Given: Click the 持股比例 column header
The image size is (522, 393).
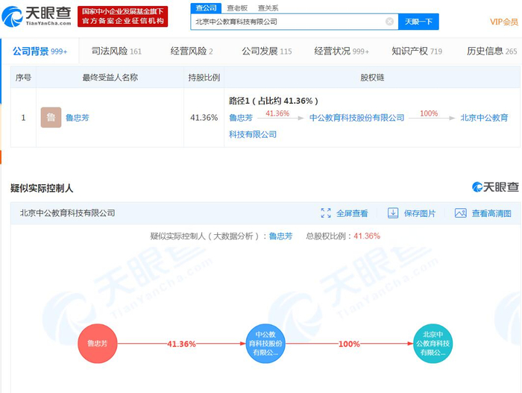Looking at the screenshot, I should pyautogui.click(x=204, y=78).
